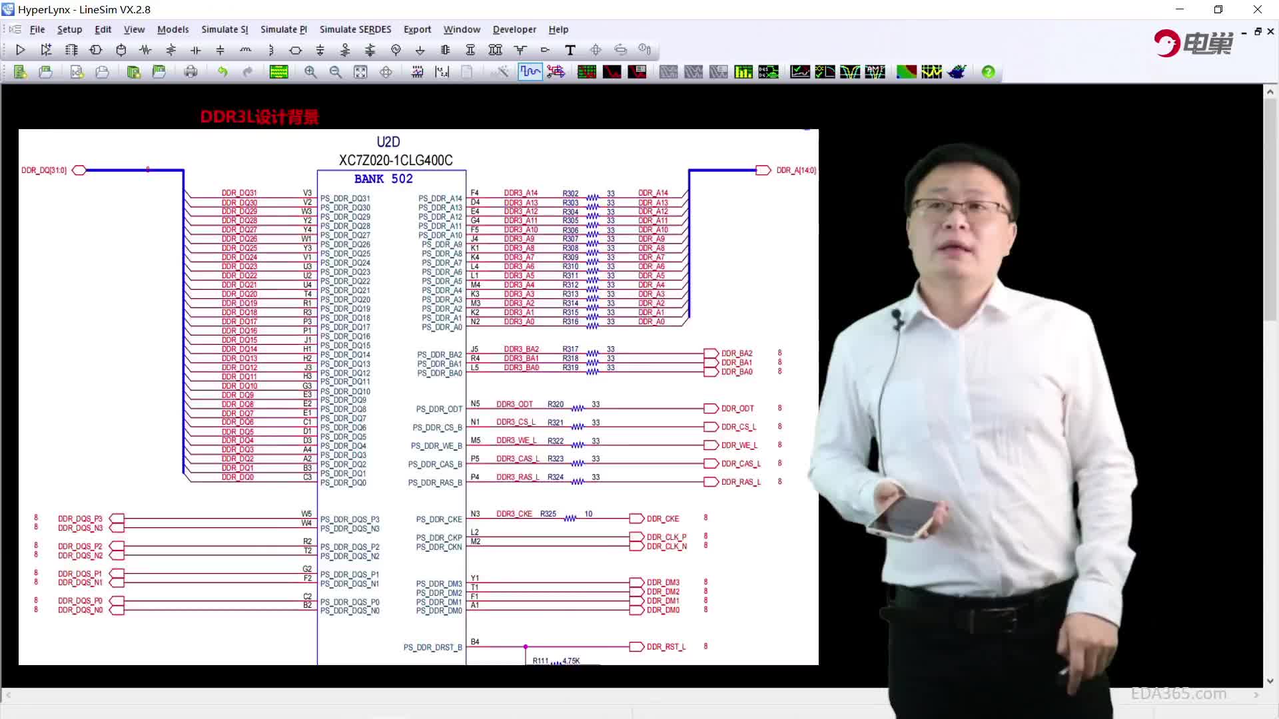The width and height of the screenshot is (1279, 719).
Task: Open the yellow bar chart analysis icon
Action: coord(743,72)
